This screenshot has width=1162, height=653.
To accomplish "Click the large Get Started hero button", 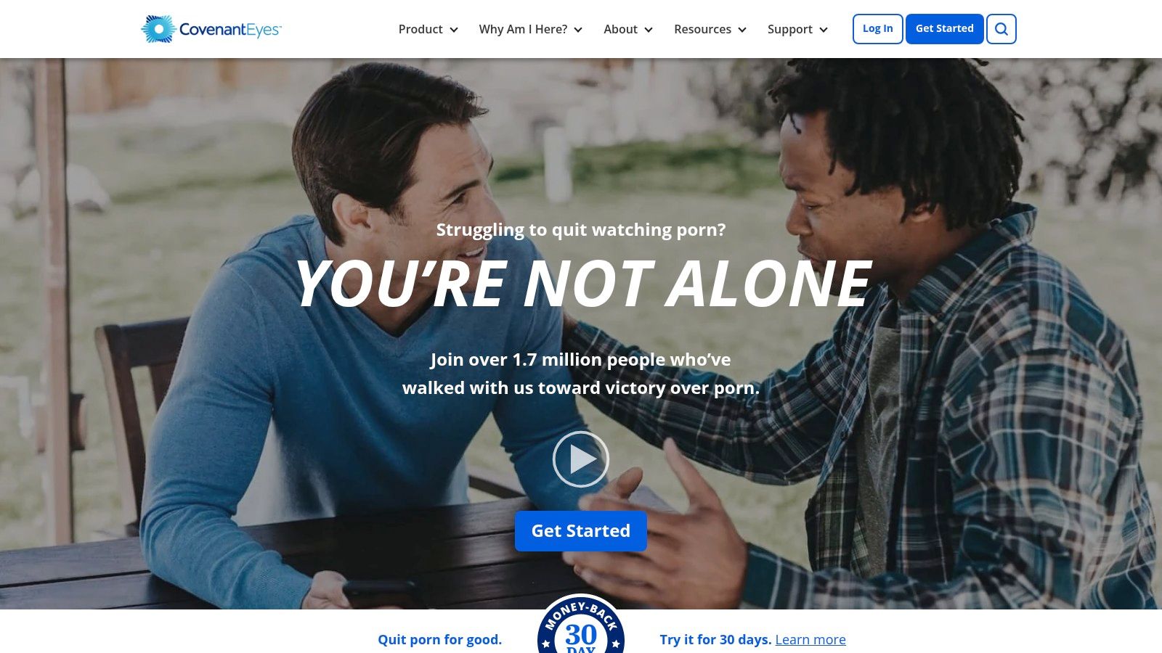I will click(581, 531).
